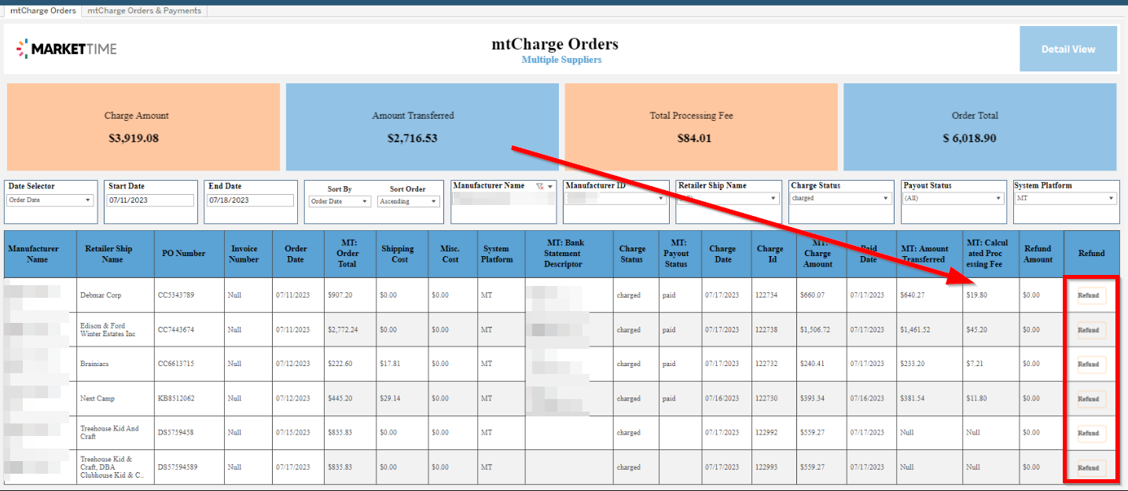Open the Payout Status dropdown showing (All)
1128x491 pixels.
(953, 198)
